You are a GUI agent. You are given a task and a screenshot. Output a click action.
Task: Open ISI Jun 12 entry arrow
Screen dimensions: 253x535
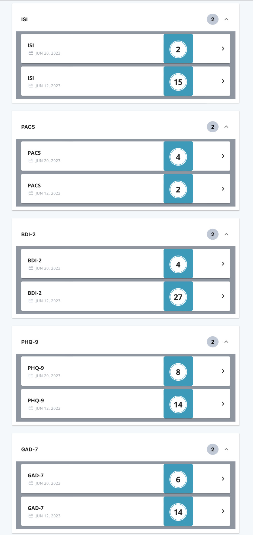pos(223,81)
